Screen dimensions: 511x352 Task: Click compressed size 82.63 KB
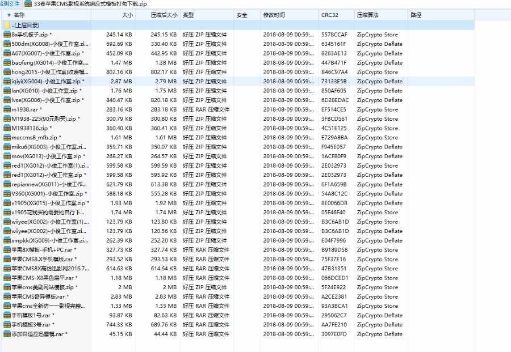165,316
